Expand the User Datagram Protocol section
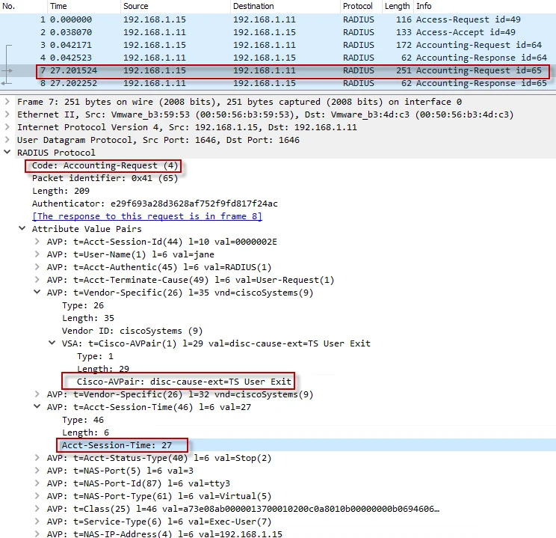Image resolution: width=556 pixels, height=538 pixels. (x=7, y=140)
